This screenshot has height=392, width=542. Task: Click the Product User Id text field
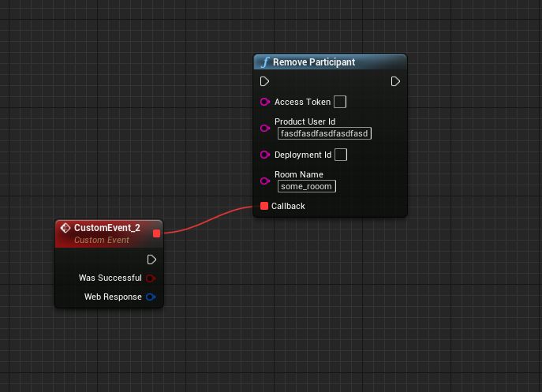click(324, 133)
